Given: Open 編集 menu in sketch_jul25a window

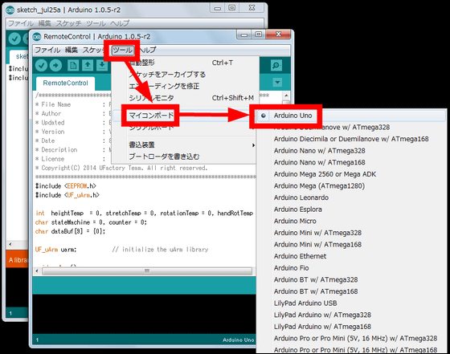Looking at the screenshot, I should tap(44, 23).
